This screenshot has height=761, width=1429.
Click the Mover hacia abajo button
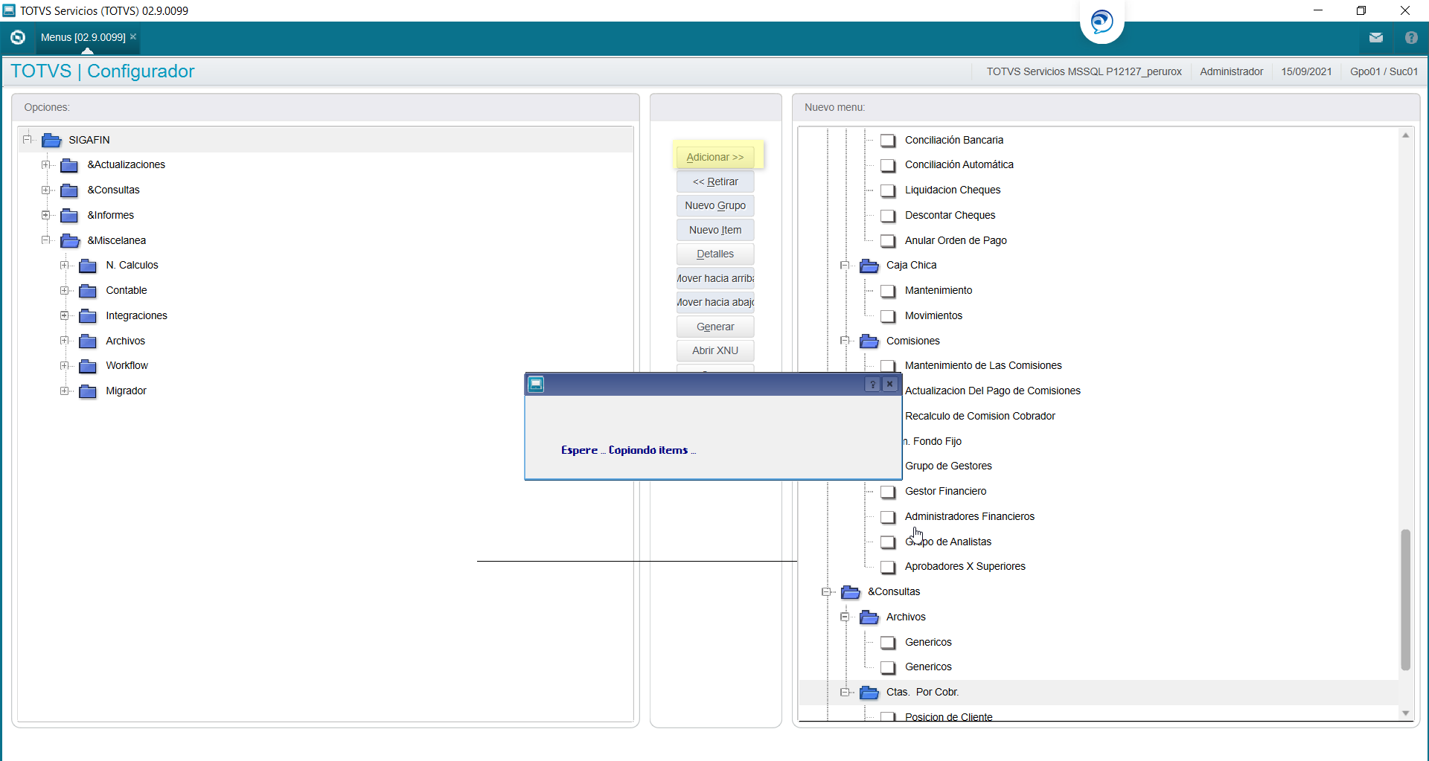pos(715,302)
